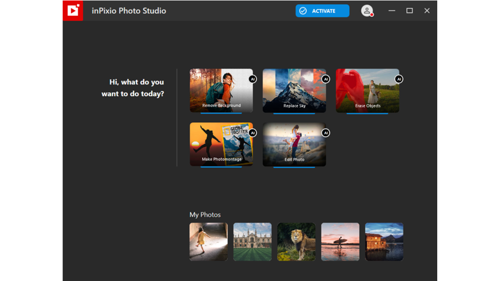503x281 pixels.
Task: Select the gothic building with lawn photo
Action: coord(253,242)
